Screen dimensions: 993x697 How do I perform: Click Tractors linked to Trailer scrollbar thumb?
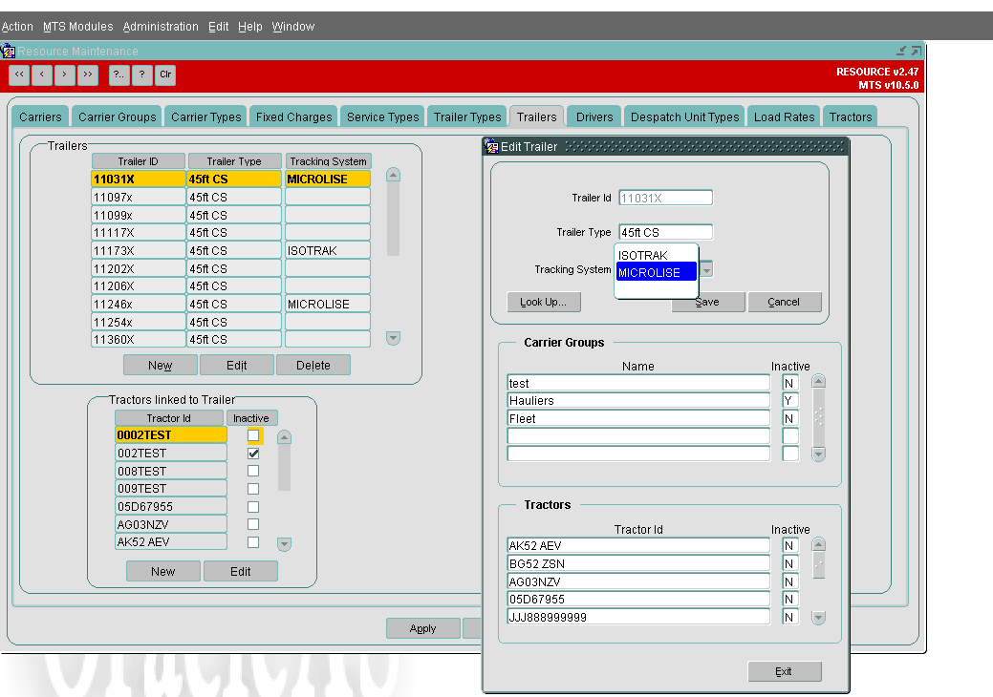[x=285, y=468]
